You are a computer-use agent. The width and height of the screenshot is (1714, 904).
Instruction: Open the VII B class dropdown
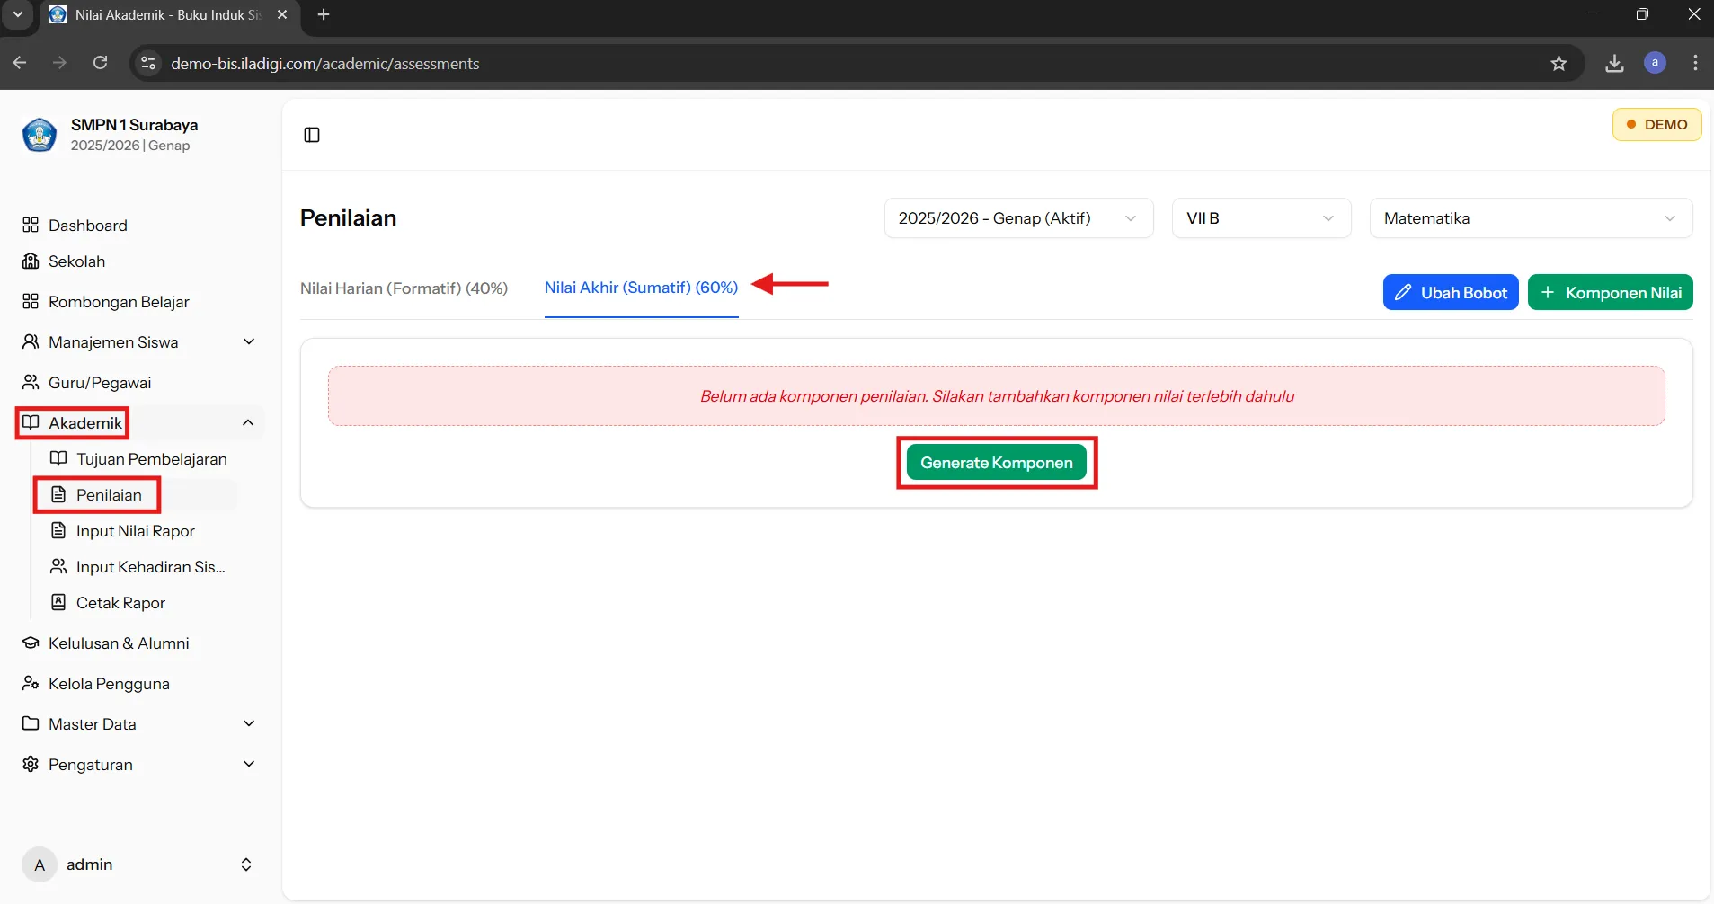pos(1261,218)
